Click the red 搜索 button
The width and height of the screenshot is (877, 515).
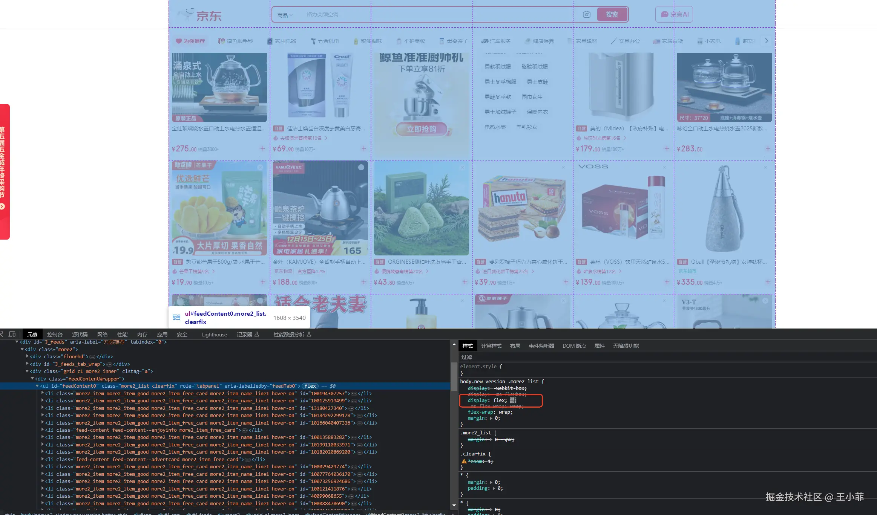click(612, 14)
